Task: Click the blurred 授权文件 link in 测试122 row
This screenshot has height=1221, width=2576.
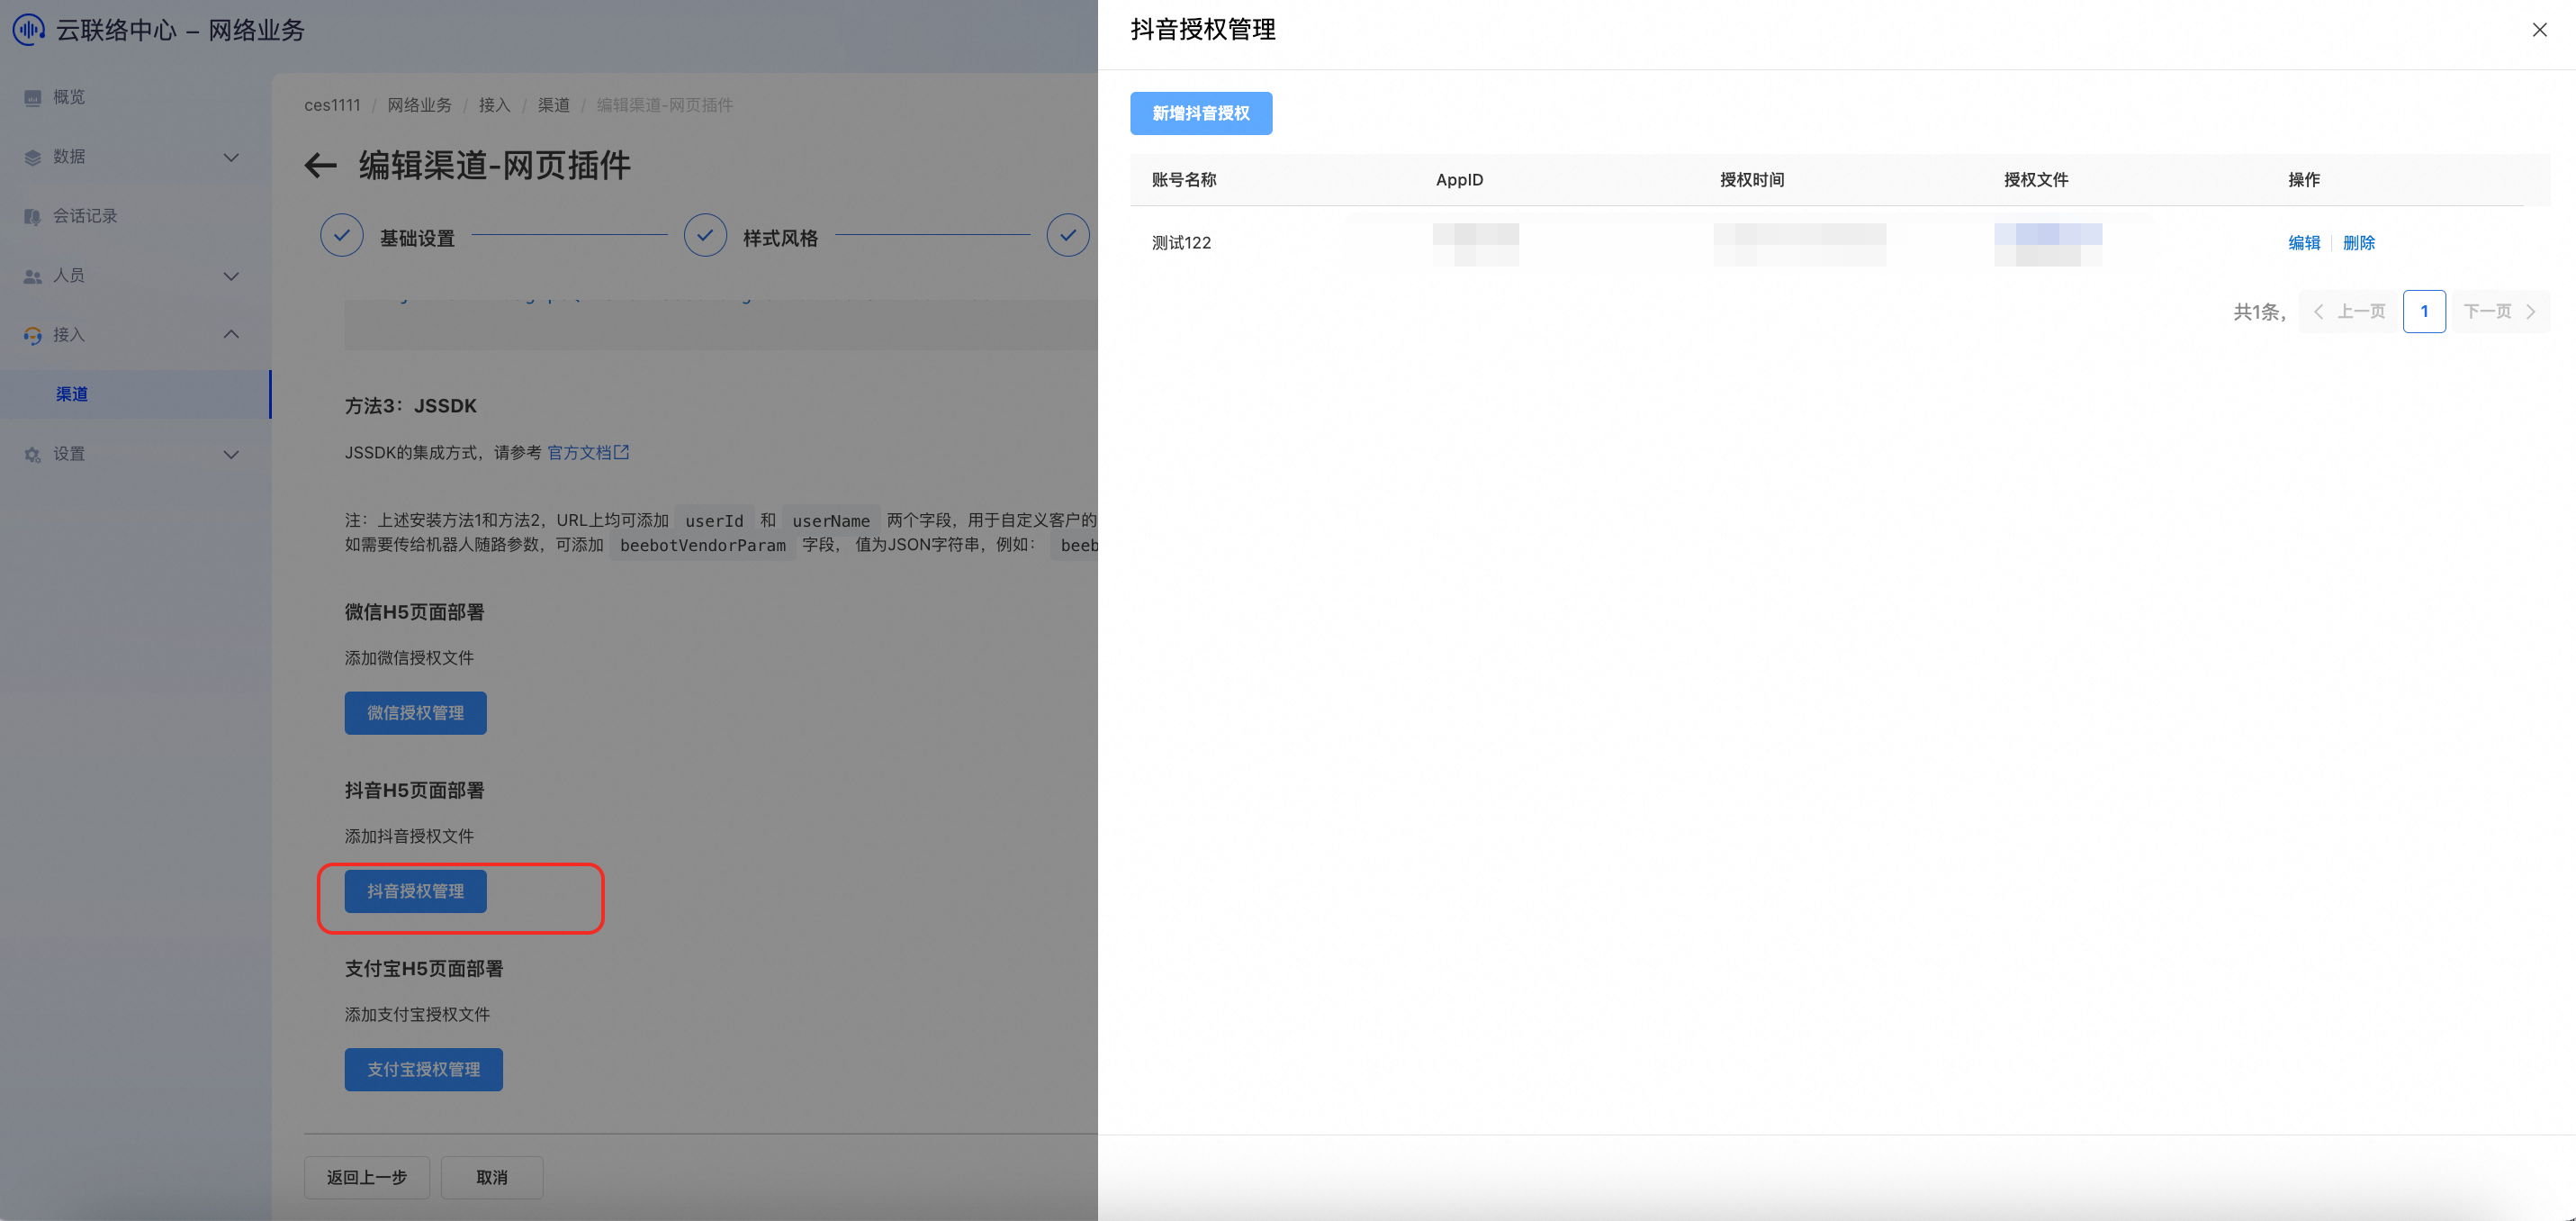Action: [x=2048, y=244]
